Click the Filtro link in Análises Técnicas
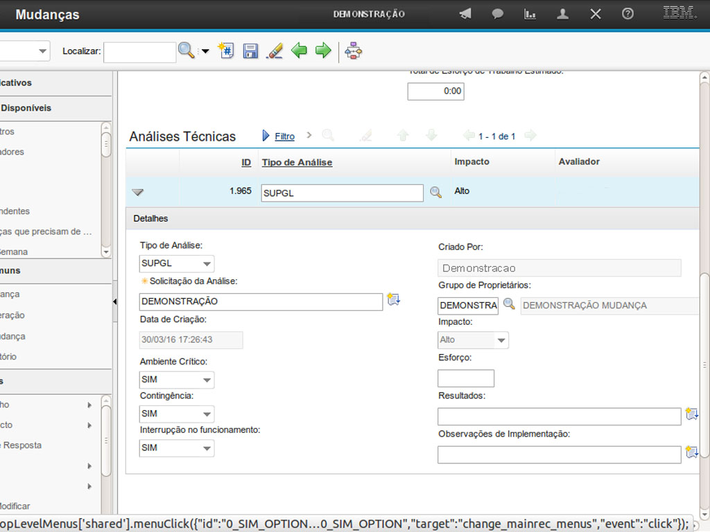710x532 pixels. [x=284, y=136]
